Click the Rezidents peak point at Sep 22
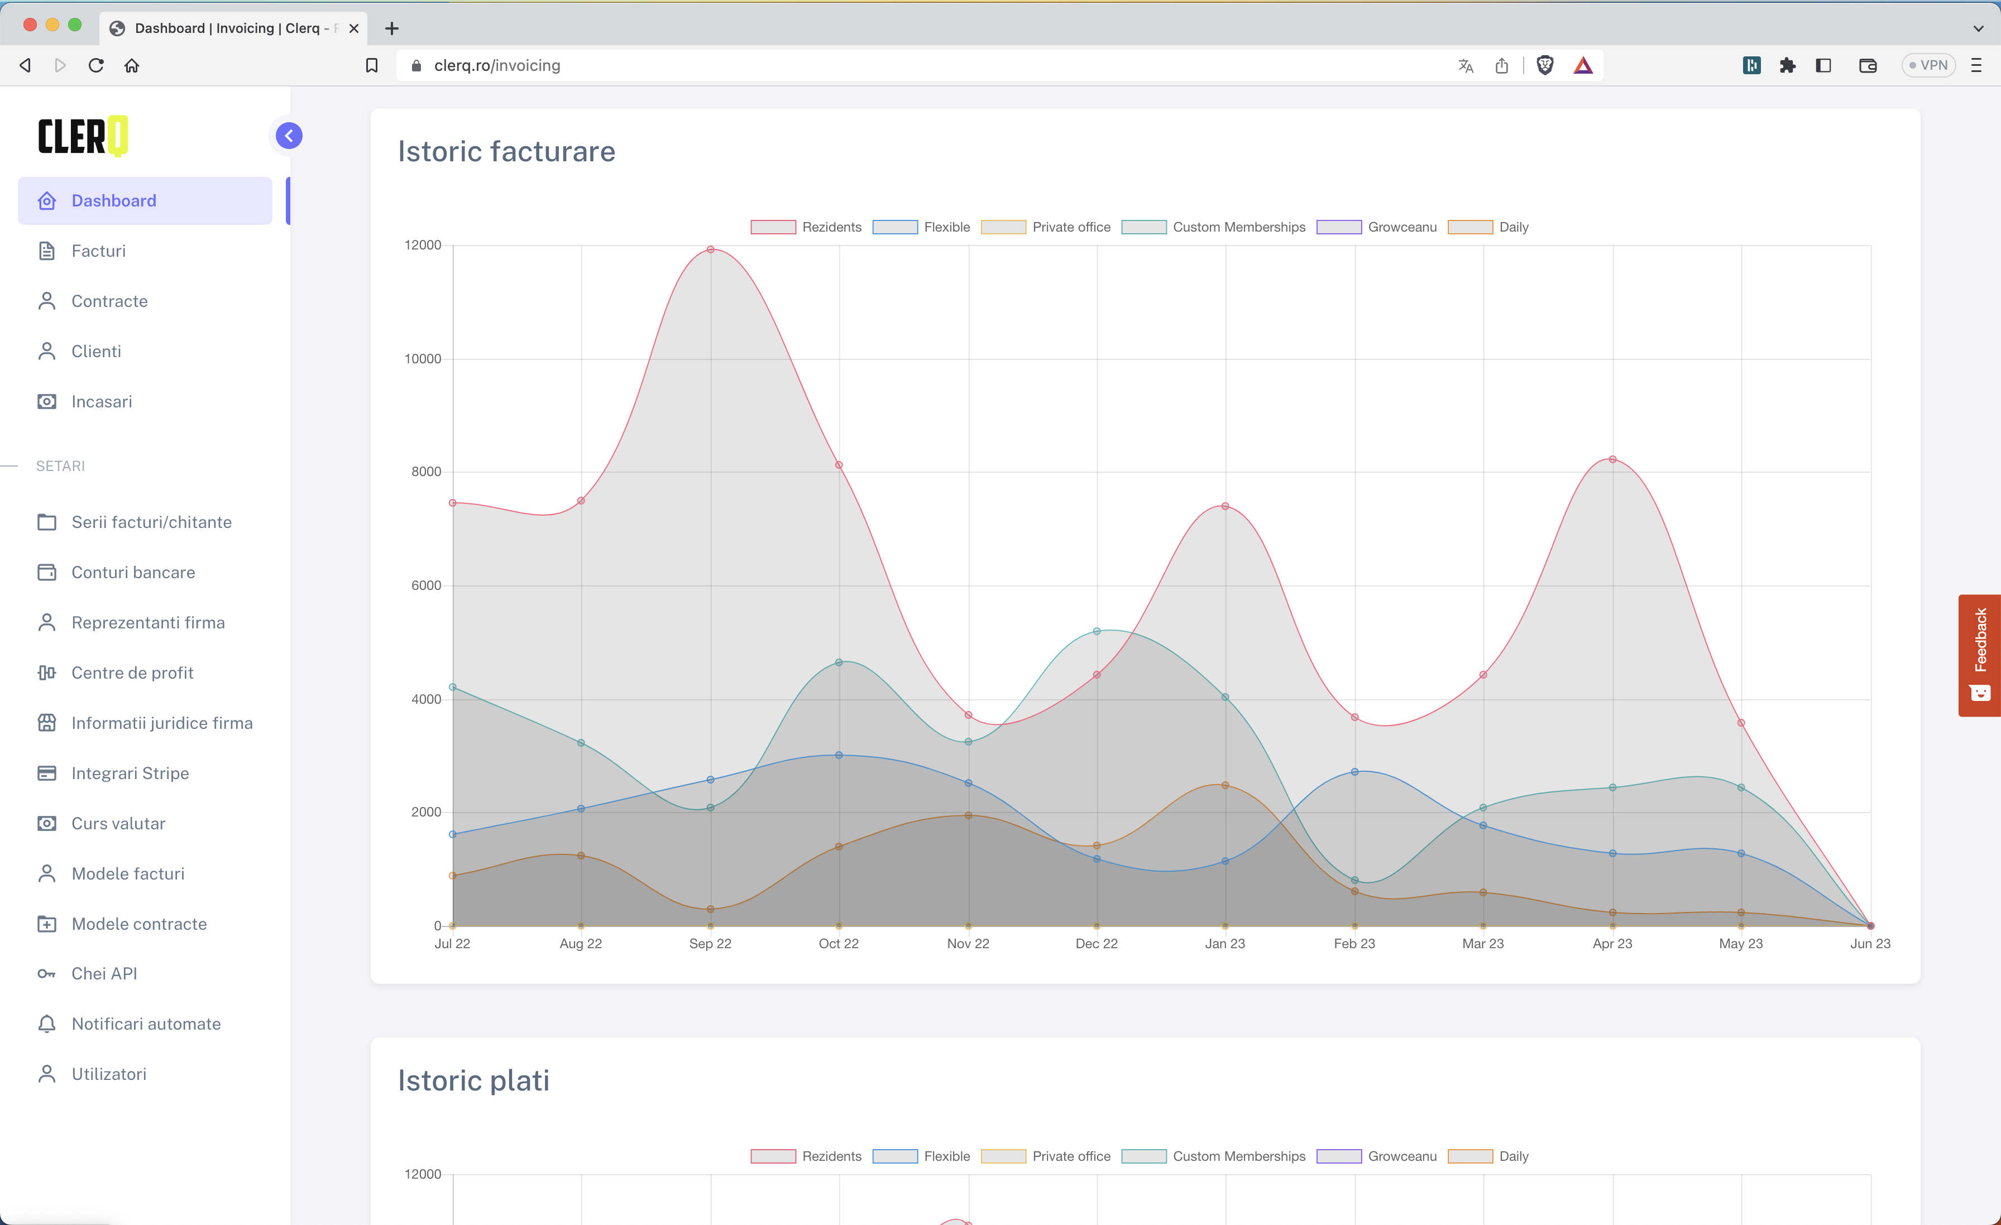The width and height of the screenshot is (2001, 1225). pyautogui.click(x=711, y=250)
